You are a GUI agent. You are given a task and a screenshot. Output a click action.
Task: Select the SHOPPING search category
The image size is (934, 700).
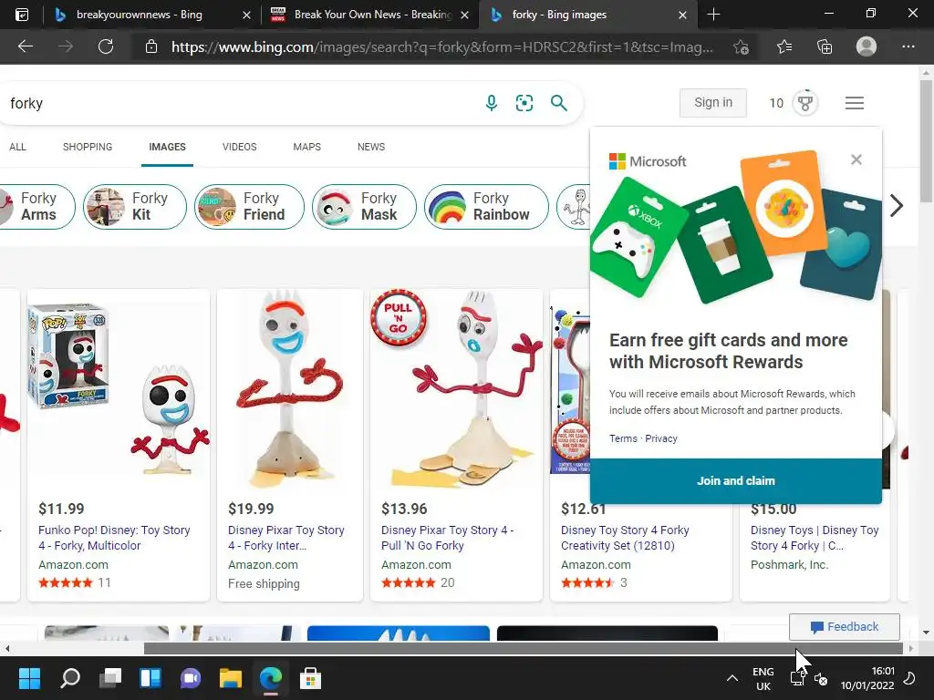coord(88,147)
